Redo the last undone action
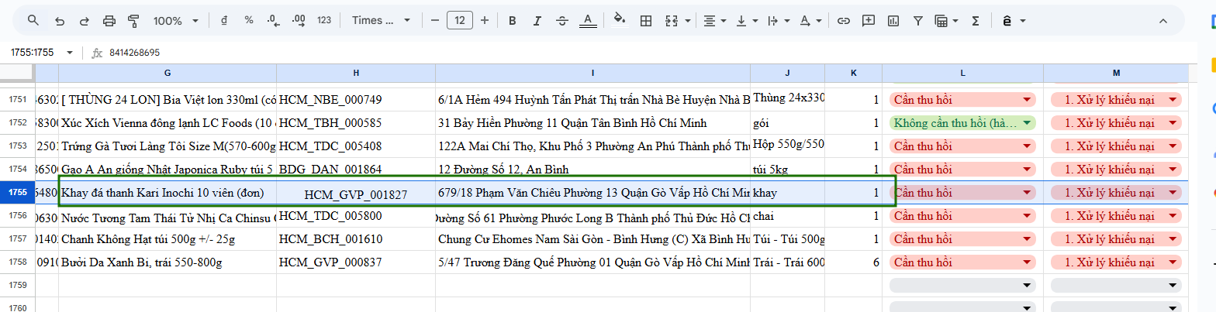The image size is (1216, 312). pos(84,20)
